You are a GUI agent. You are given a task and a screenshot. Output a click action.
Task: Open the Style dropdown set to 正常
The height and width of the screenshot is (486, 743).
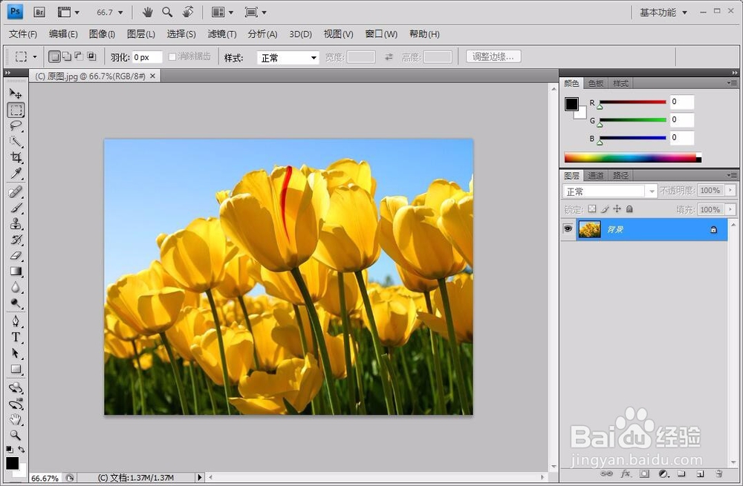click(288, 58)
